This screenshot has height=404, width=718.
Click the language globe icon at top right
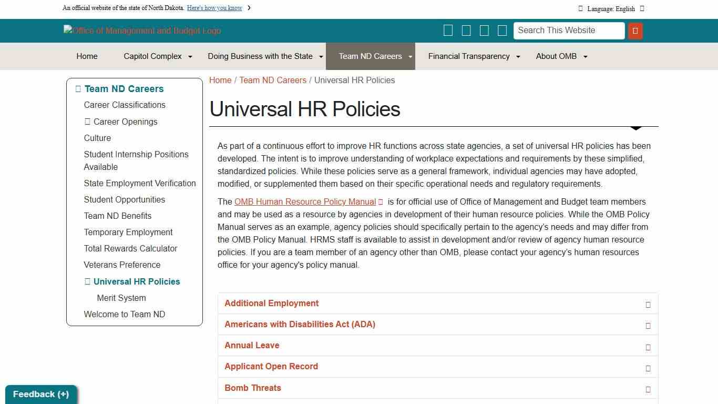pyautogui.click(x=580, y=8)
